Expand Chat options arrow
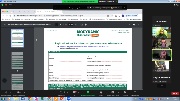This screenshot has width=180, height=101. (x=78, y=92)
